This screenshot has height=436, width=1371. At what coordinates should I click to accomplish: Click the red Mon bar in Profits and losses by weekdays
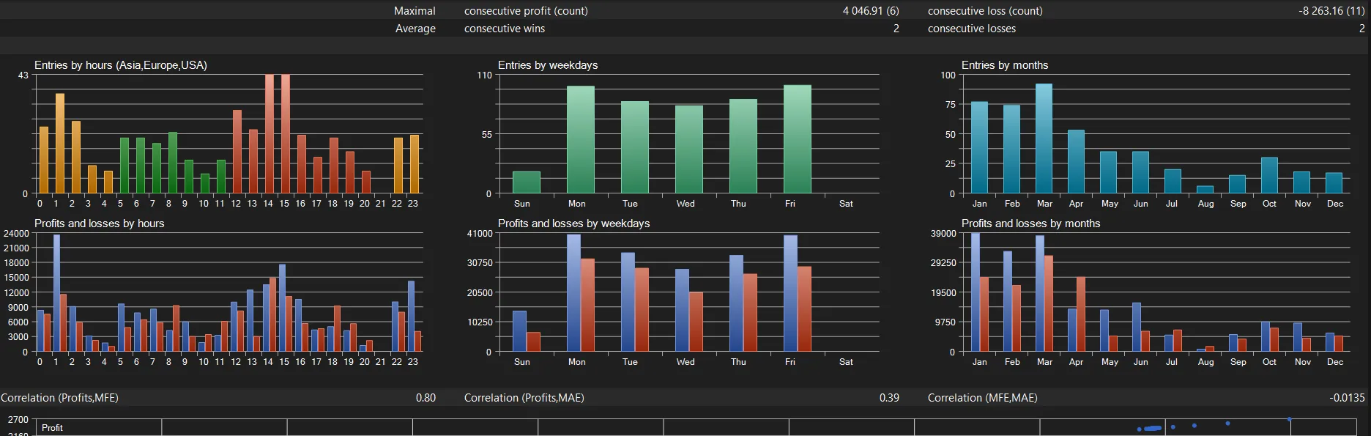(x=587, y=306)
